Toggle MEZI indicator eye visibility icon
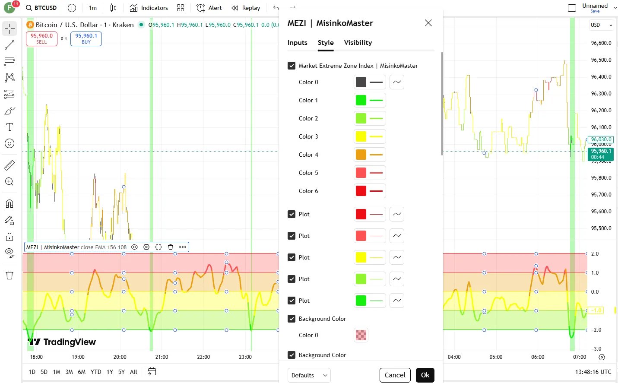 coord(134,247)
